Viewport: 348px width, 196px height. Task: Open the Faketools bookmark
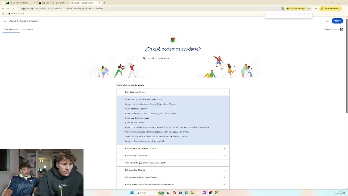pos(16,14)
